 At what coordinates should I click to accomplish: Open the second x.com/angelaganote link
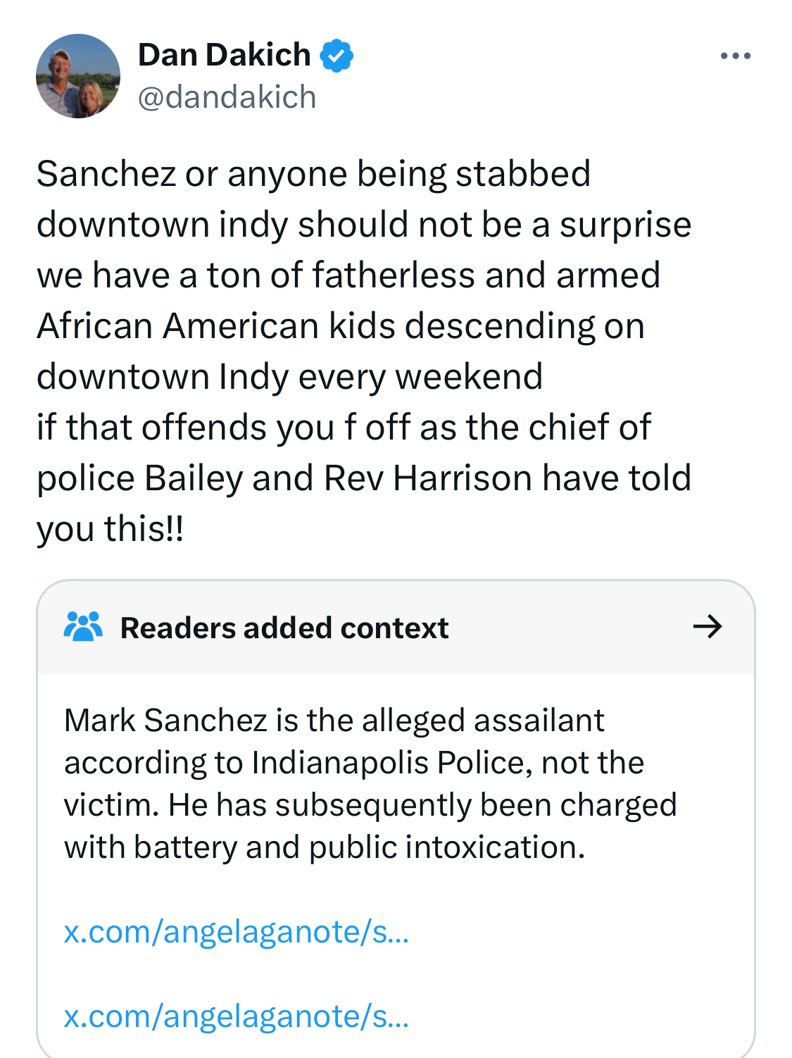coord(237,1016)
